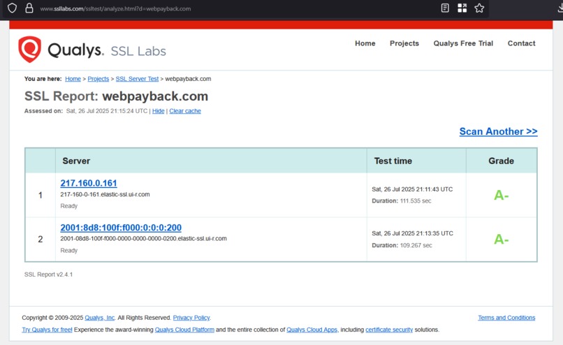The image size is (563, 345).
Task: Click the Qualys SSL Labs wordmark
Action: (107, 50)
